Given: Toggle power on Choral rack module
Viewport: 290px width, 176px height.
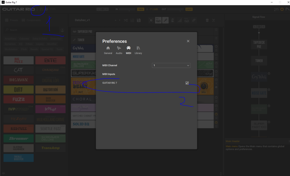Looking at the screenshot, I should coord(216,97).
